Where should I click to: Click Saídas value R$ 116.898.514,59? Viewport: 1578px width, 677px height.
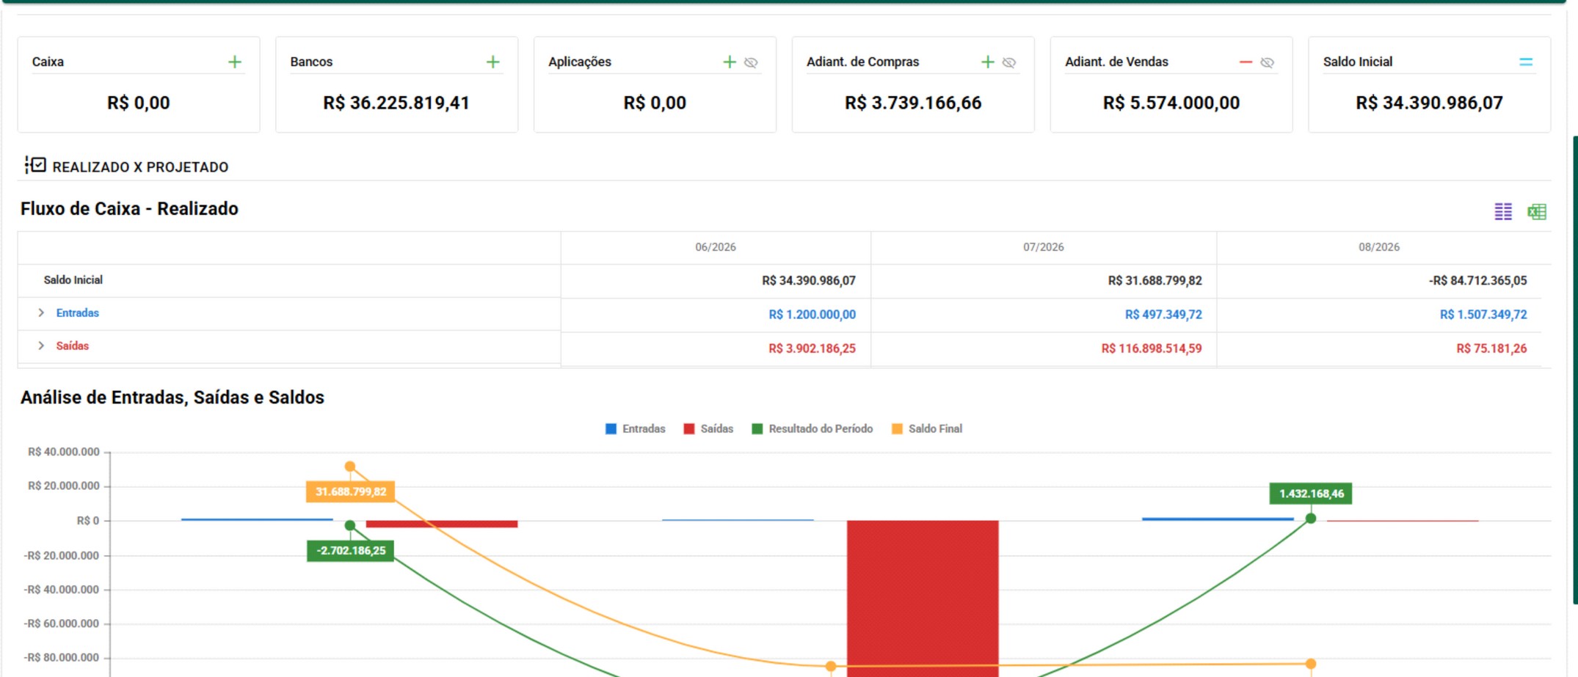(1152, 348)
